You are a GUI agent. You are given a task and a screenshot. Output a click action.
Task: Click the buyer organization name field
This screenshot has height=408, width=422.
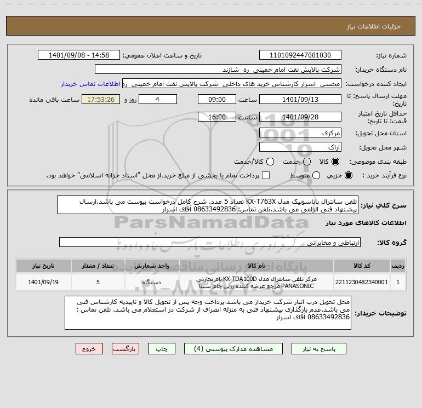218,70
